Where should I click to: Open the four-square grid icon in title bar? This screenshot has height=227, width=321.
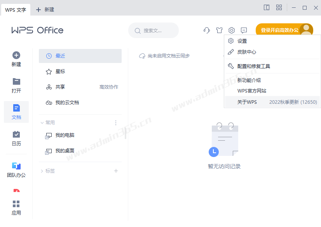point(279,7)
